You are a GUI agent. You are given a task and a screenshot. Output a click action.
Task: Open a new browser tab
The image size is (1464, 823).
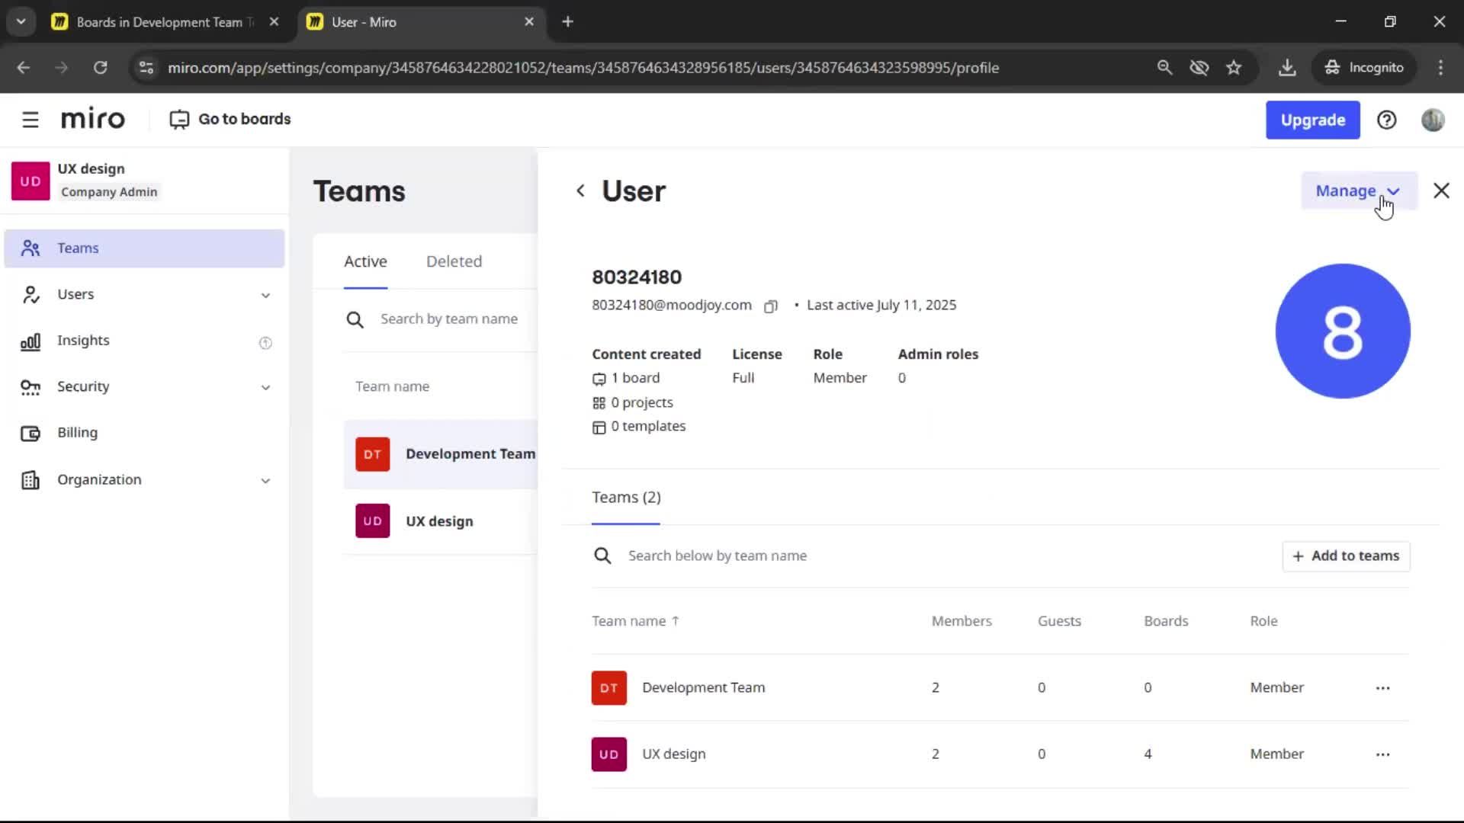coord(567,21)
